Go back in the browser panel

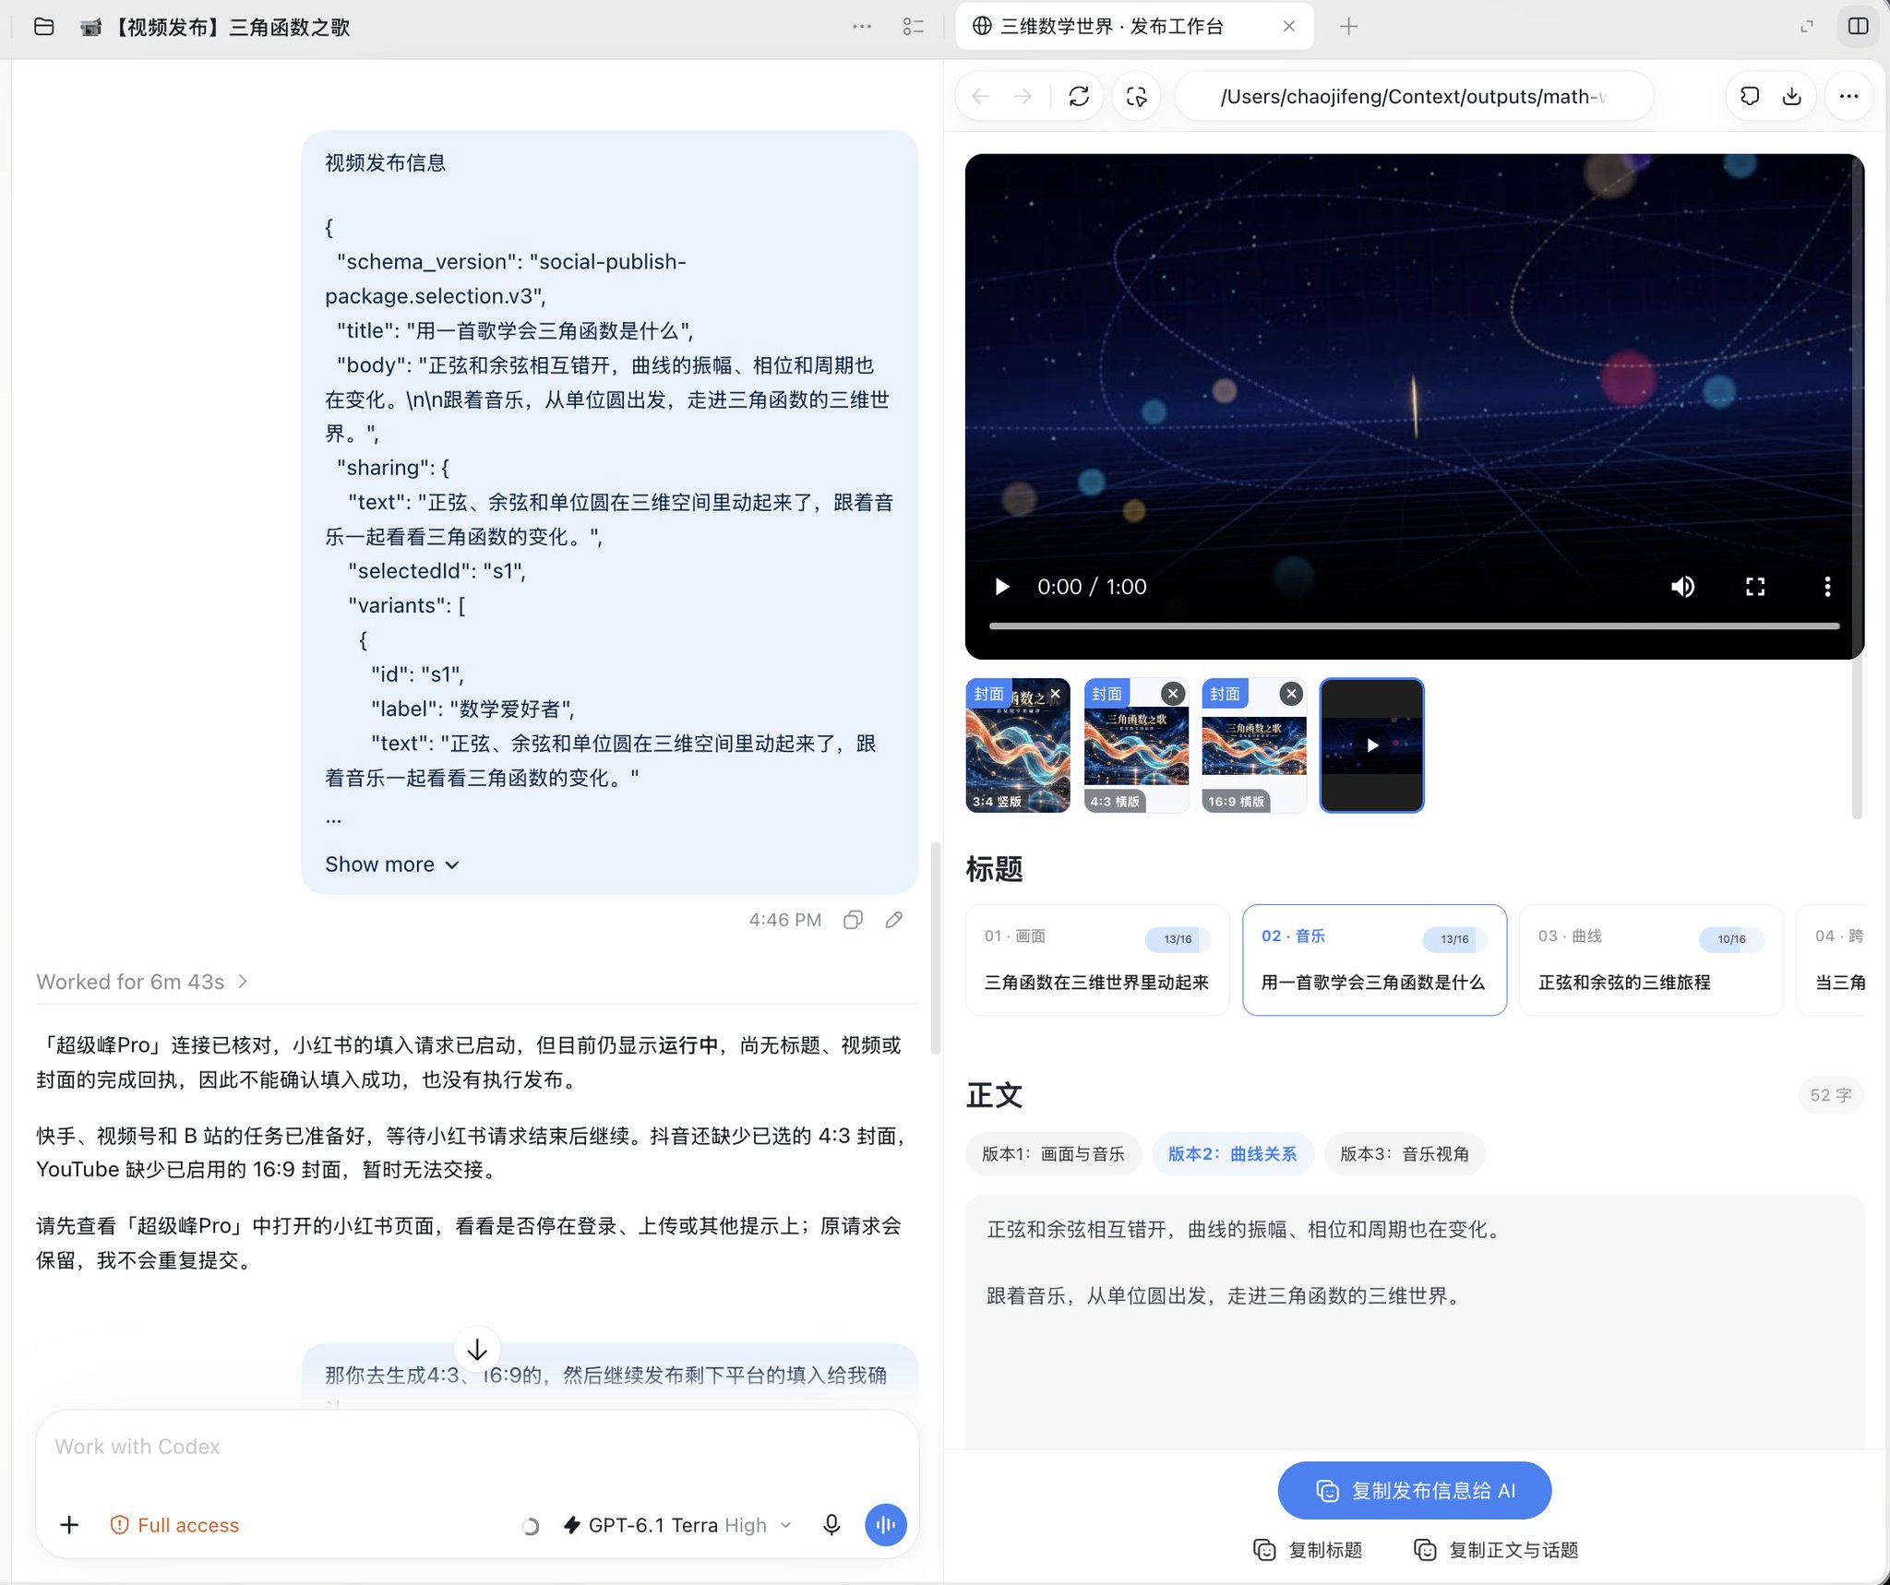tap(981, 96)
